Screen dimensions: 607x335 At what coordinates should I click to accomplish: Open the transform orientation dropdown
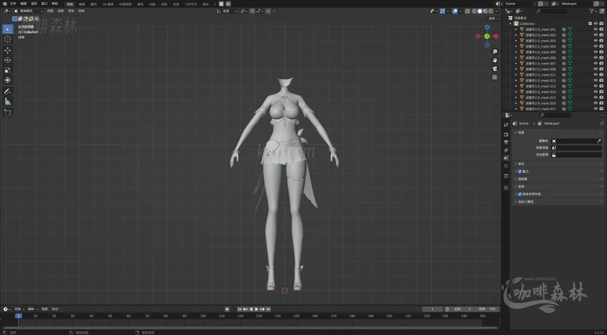tap(227, 11)
